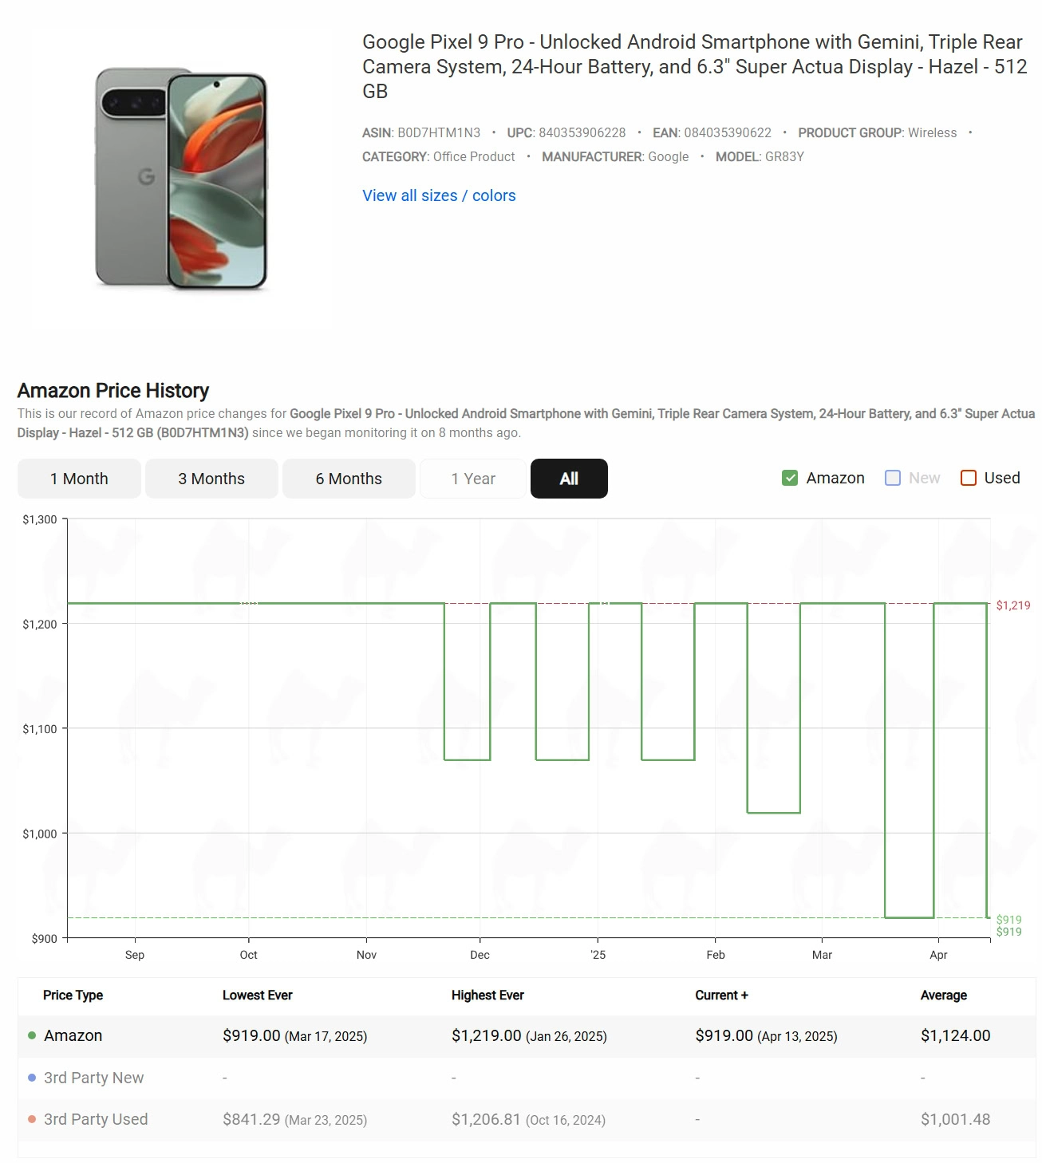1042x1163 pixels.
Task: Click the Amazon Price History heading
Action: [x=113, y=390]
